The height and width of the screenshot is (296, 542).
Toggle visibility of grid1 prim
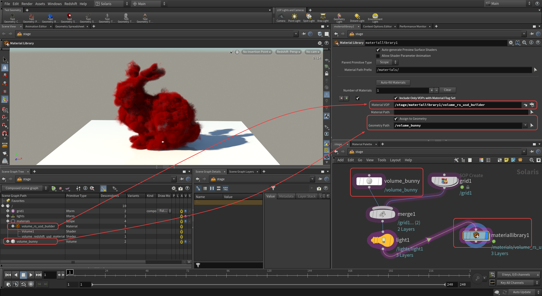(185, 211)
